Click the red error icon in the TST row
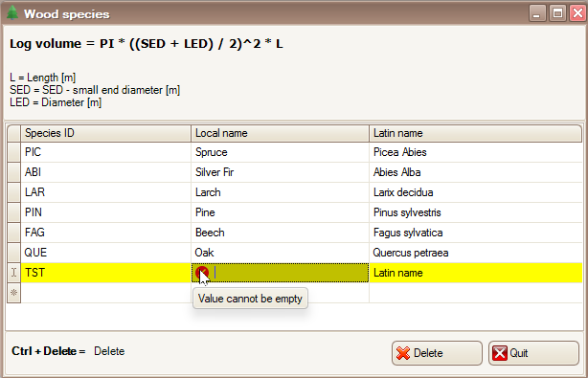Viewport: 588px width, 378px height. tap(202, 273)
